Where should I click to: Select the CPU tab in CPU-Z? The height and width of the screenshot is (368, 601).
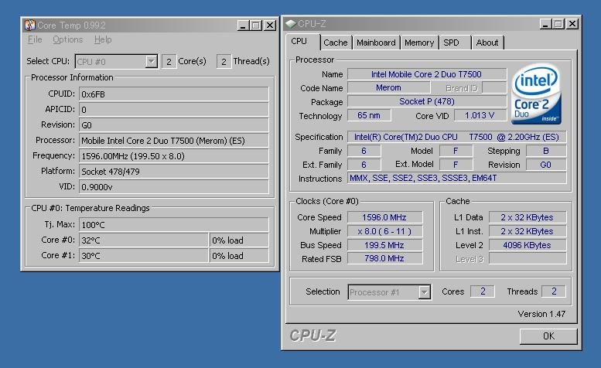299,41
